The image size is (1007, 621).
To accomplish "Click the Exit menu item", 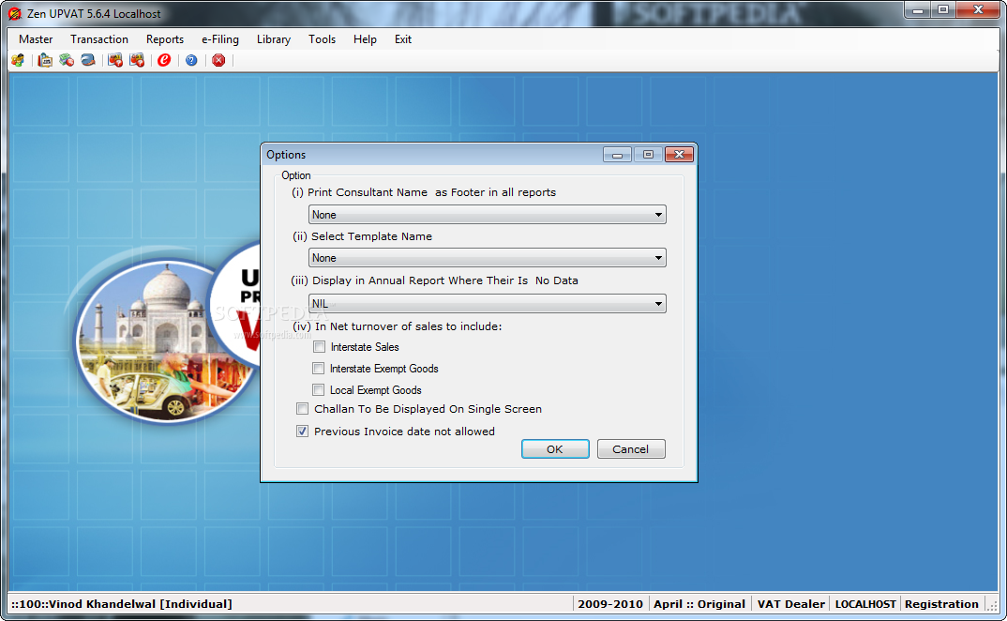I will [x=402, y=39].
